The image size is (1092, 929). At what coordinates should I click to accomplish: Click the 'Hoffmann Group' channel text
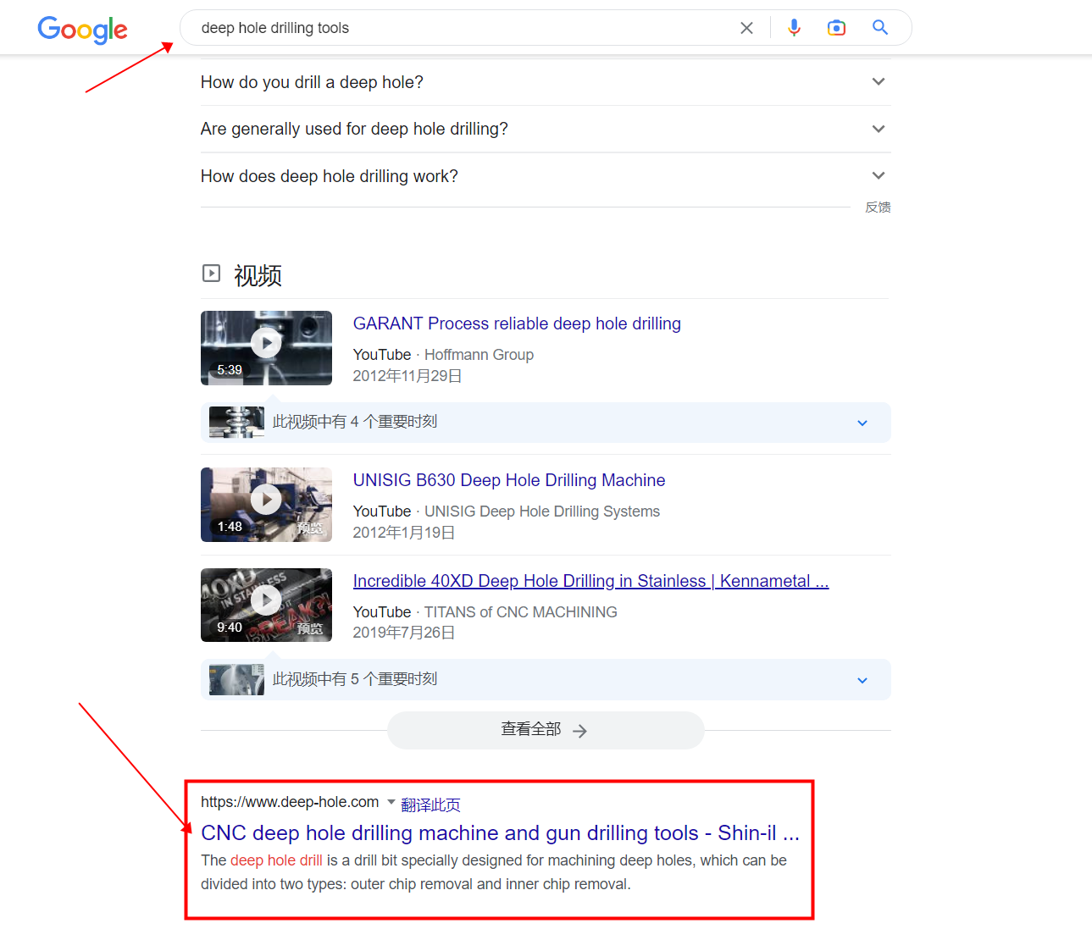(479, 355)
